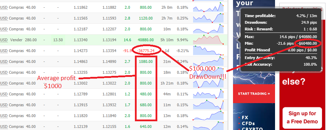Select the Exit Accuracy value 100.0%
329x130 pixels.
pyautogui.click(x=310, y=65)
